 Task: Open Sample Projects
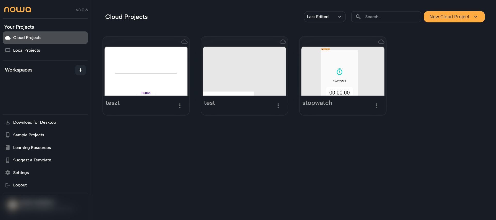[x=28, y=135]
